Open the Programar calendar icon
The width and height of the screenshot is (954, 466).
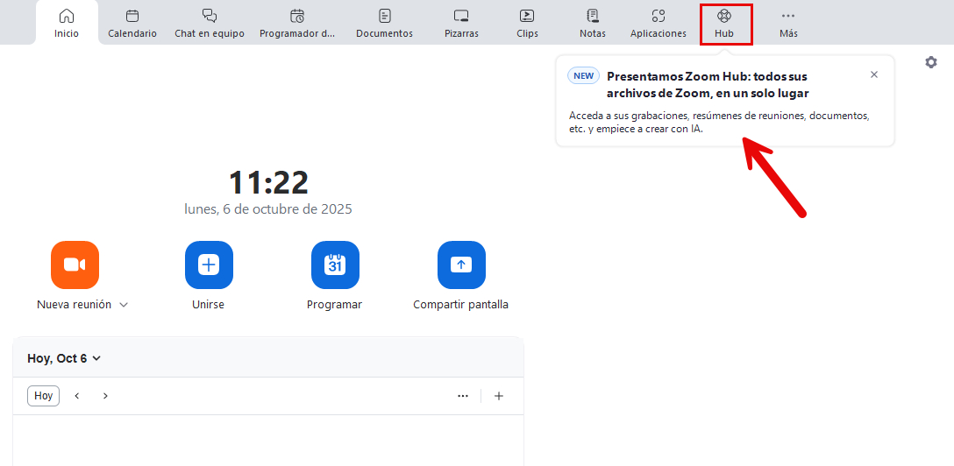click(x=335, y=265)
